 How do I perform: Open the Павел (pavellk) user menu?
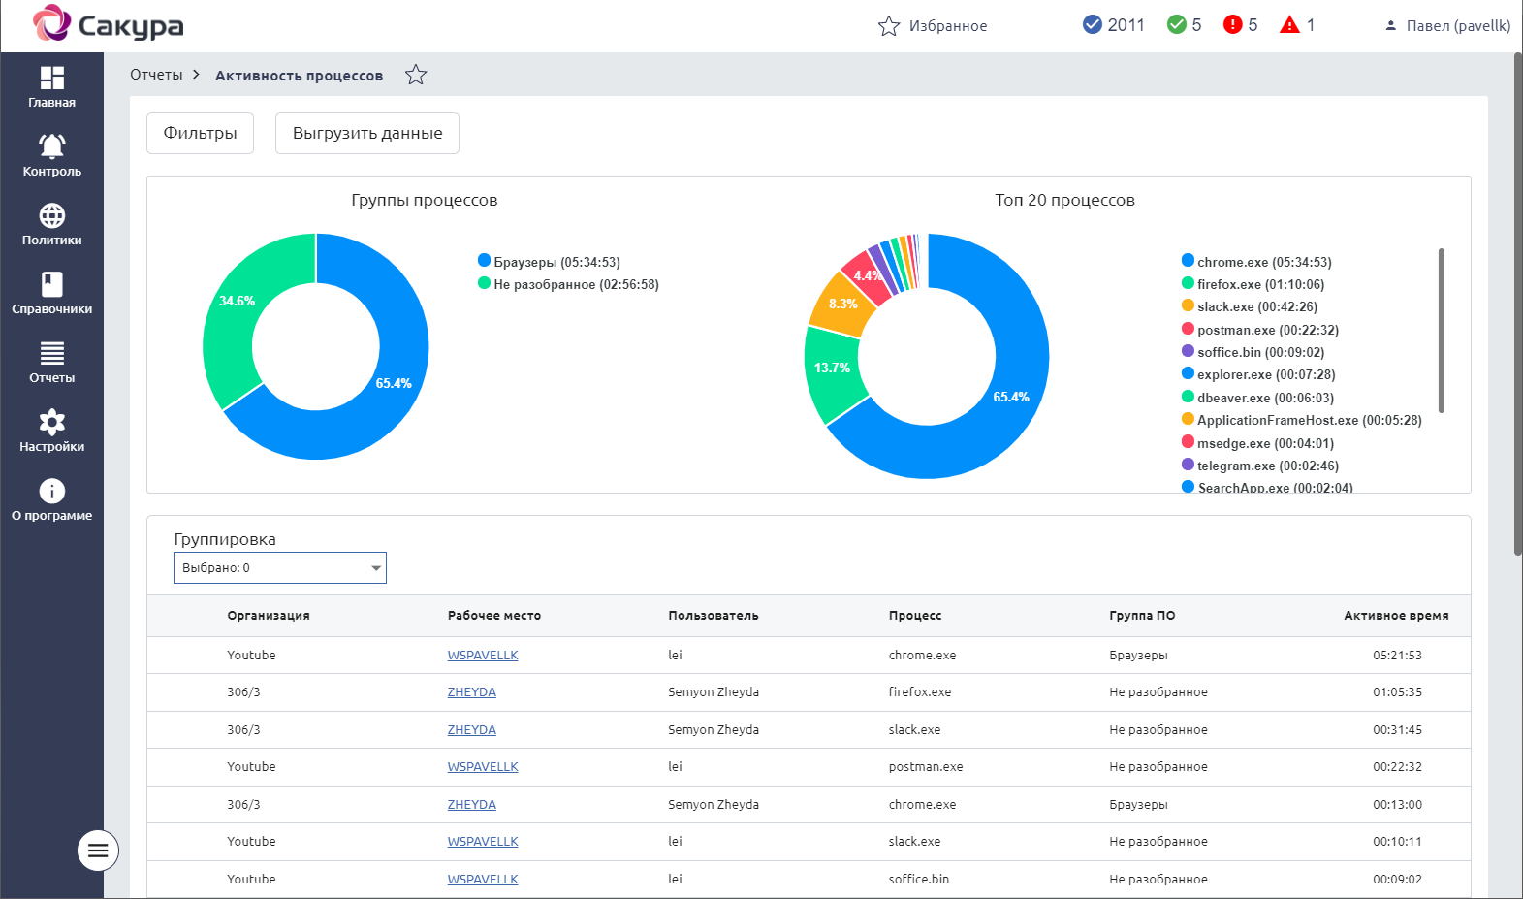[1447, 26]
